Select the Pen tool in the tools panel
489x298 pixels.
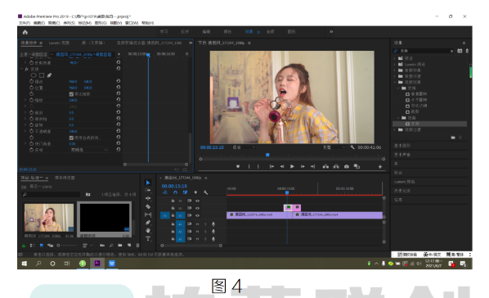point(148,223)
